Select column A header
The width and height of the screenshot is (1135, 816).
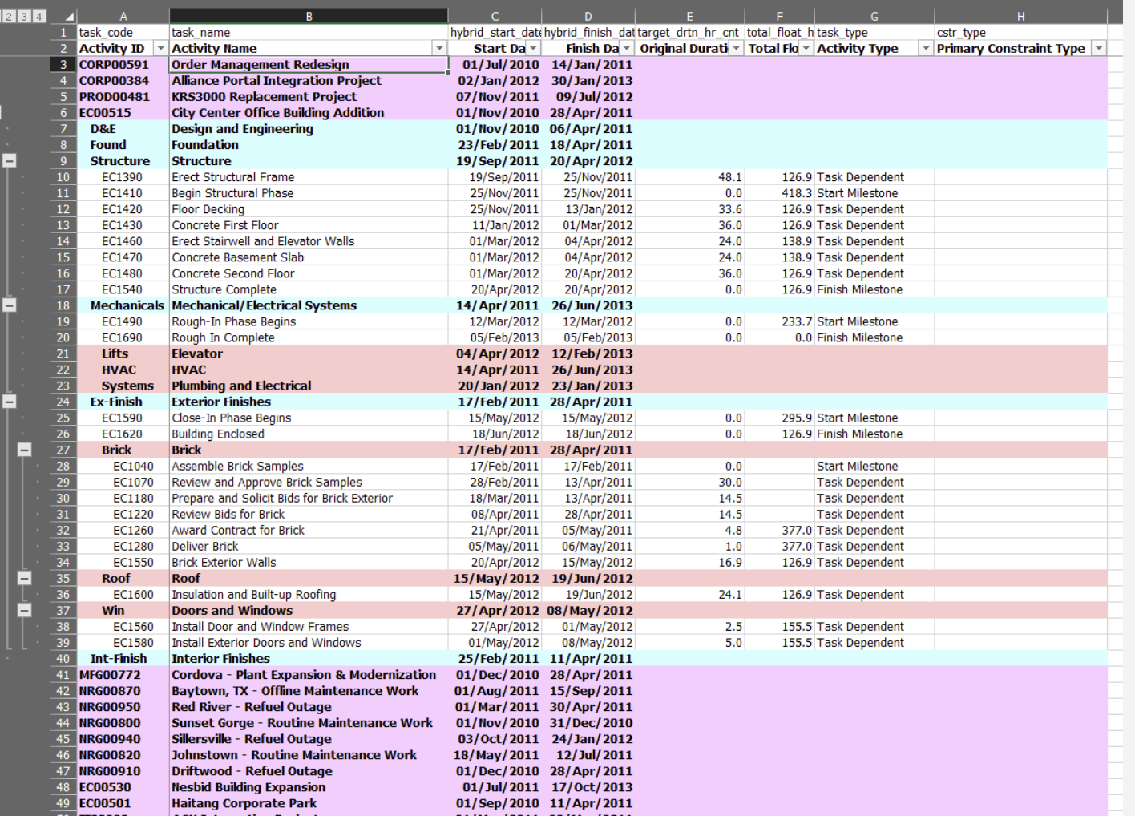(123, 16)
